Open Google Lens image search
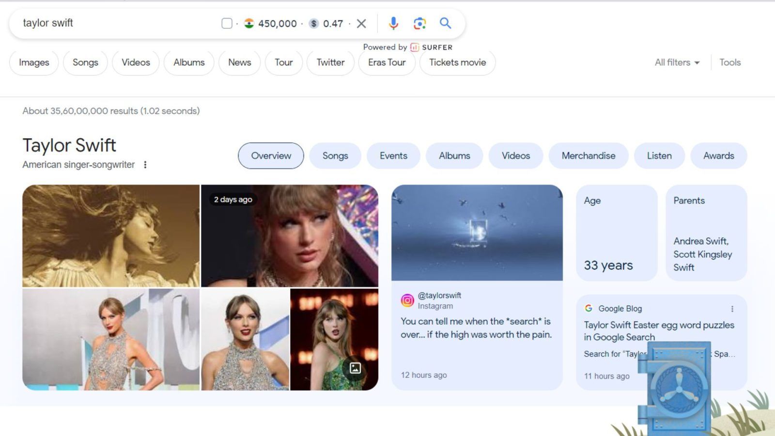This screenshot has height=436, width=775. tap(419, 23)
